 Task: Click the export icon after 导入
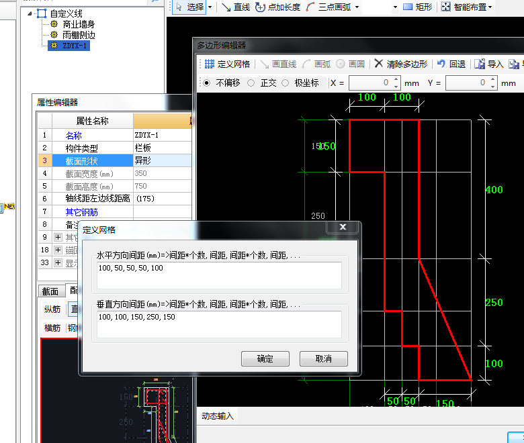pyautogui.click(x=514, y=64)
